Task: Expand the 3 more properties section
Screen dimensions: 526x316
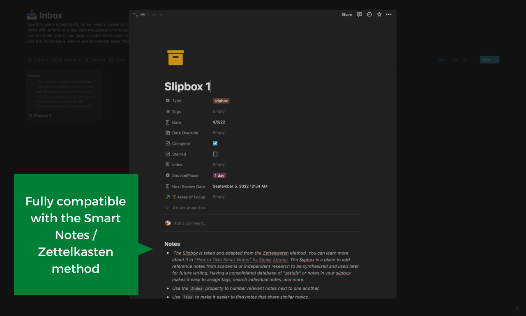Action: 187,208
